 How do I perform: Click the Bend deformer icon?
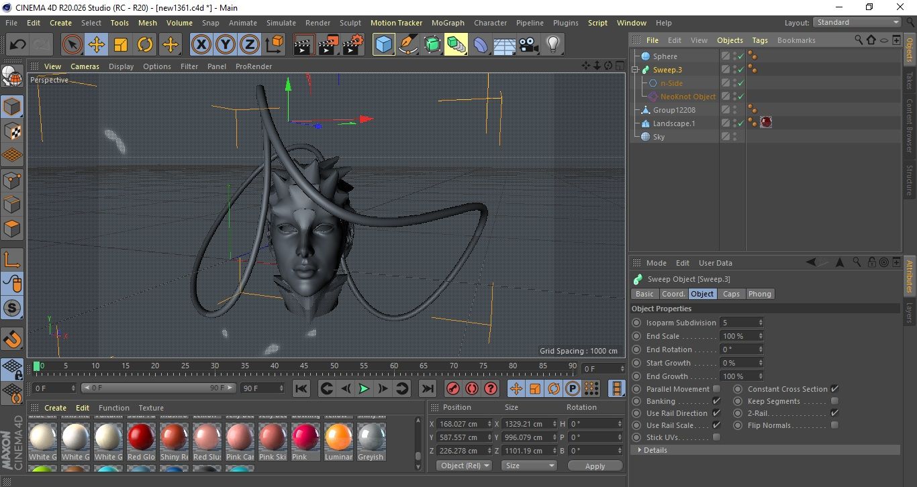pos(481,45)
